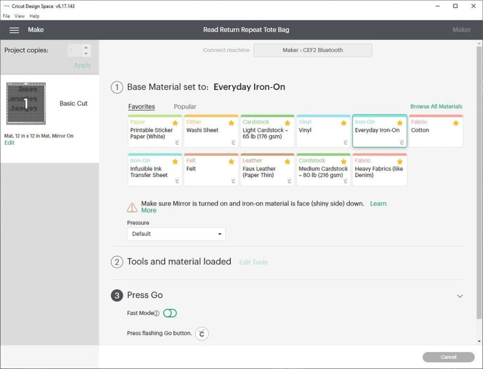Click the Read Return Repeat Tote Bag title
This screenshot has width=483, height=369.
coord(246,30)
